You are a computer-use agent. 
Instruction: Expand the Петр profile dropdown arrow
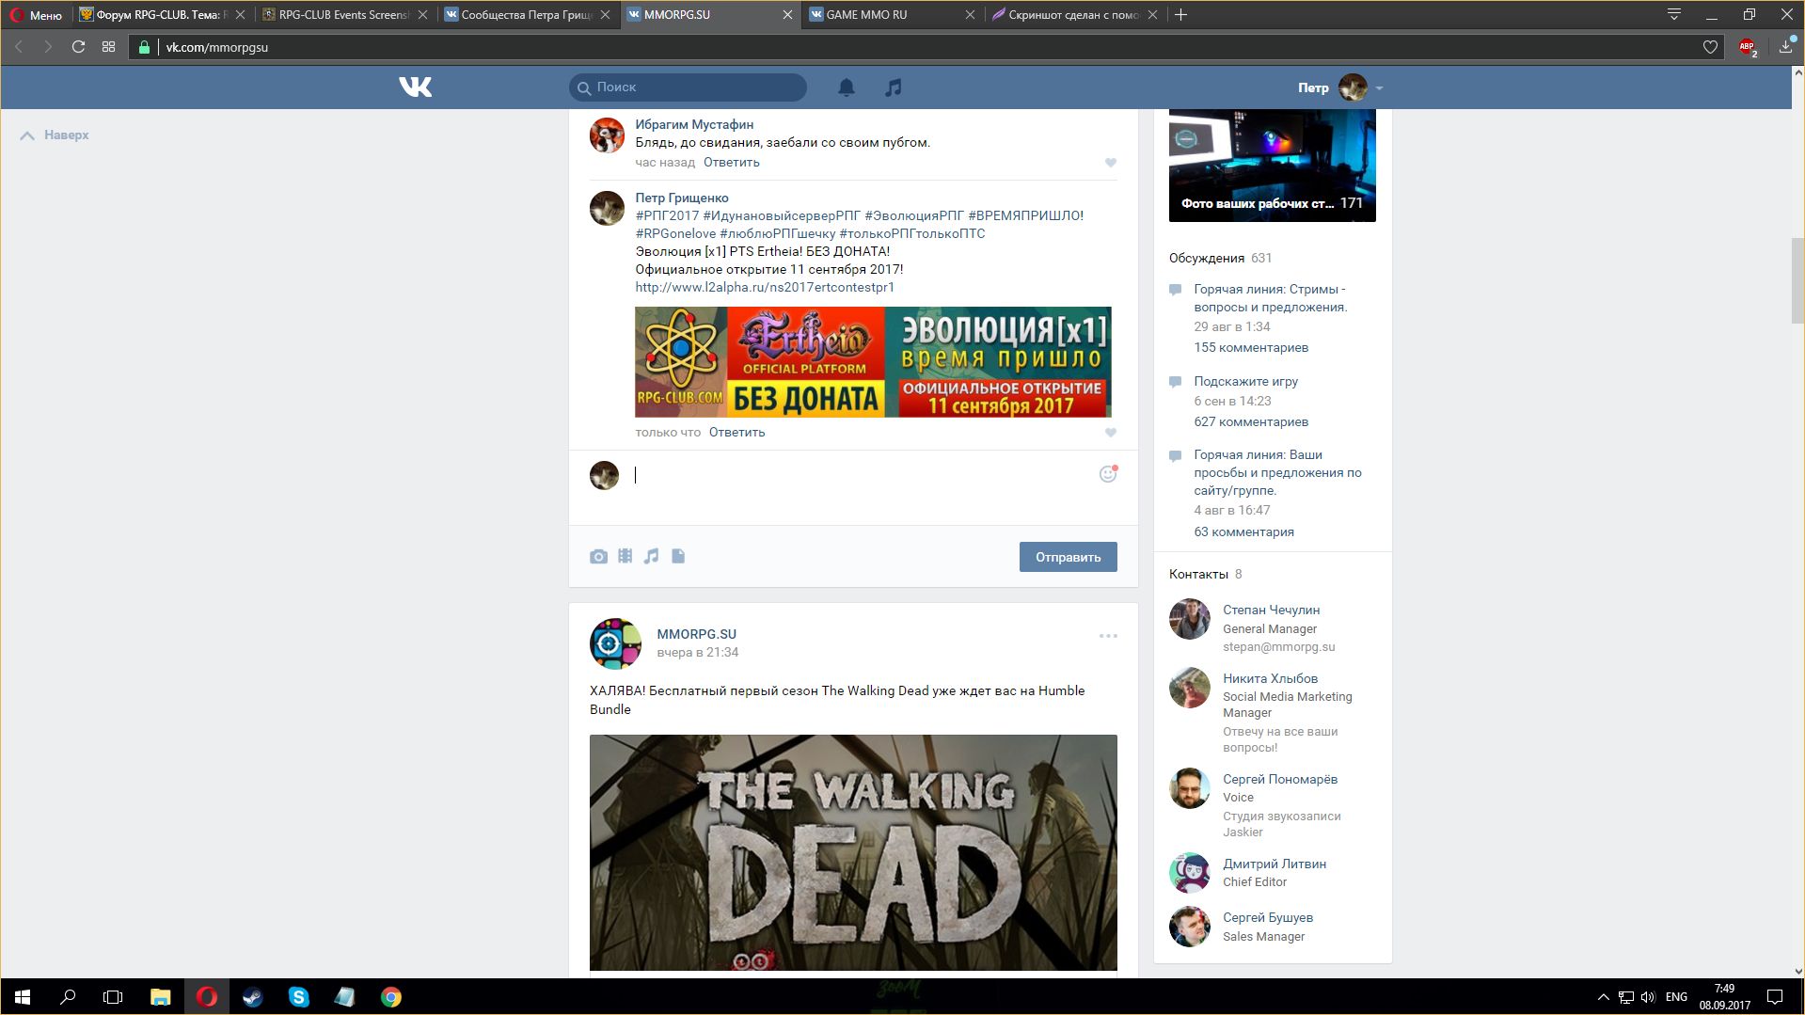[1379, 87]
